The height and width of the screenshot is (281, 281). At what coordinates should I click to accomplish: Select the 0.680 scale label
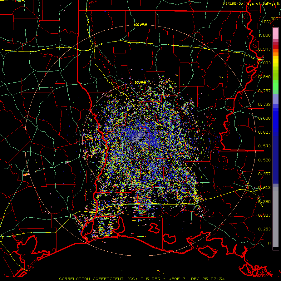pos(264,118)
